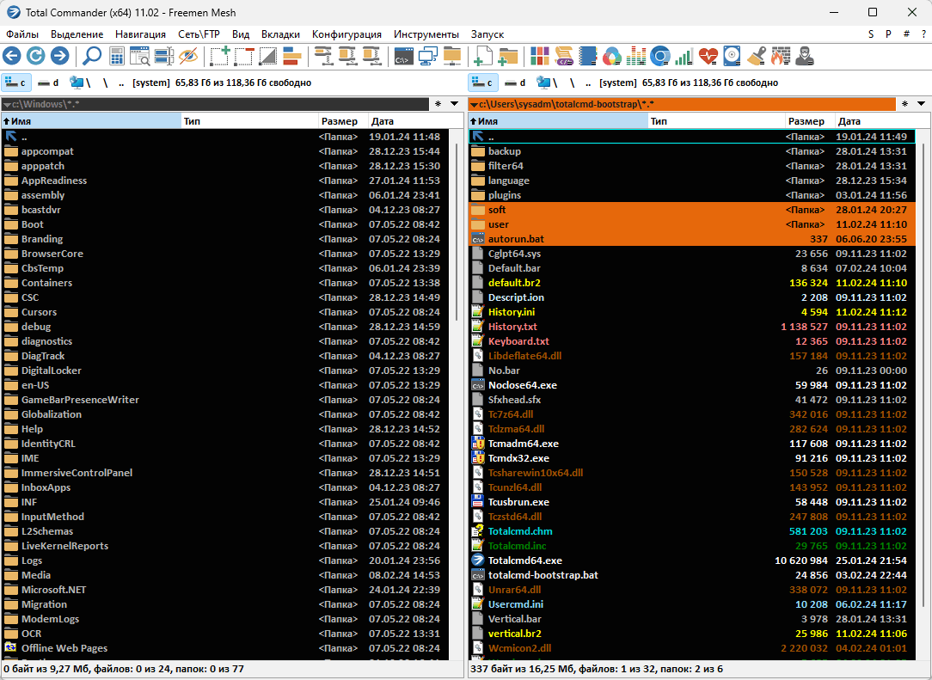The width and height of the screenshot is (932, 680).
Task: Sort right panel by Размер column
Action: pyautogui.click(x=806, y=121)
